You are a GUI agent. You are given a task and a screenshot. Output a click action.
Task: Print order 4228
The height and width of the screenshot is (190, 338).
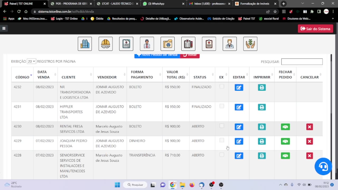click(x=262, y=156)
